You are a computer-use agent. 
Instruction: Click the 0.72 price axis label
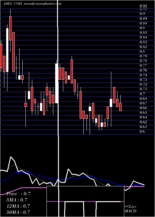[x=143, y=84]
